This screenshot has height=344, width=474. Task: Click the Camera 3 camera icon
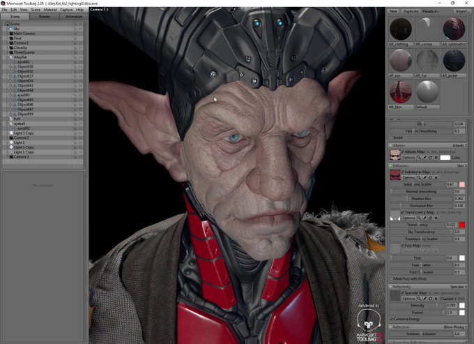pyautogui.click(x=11, y=157)
